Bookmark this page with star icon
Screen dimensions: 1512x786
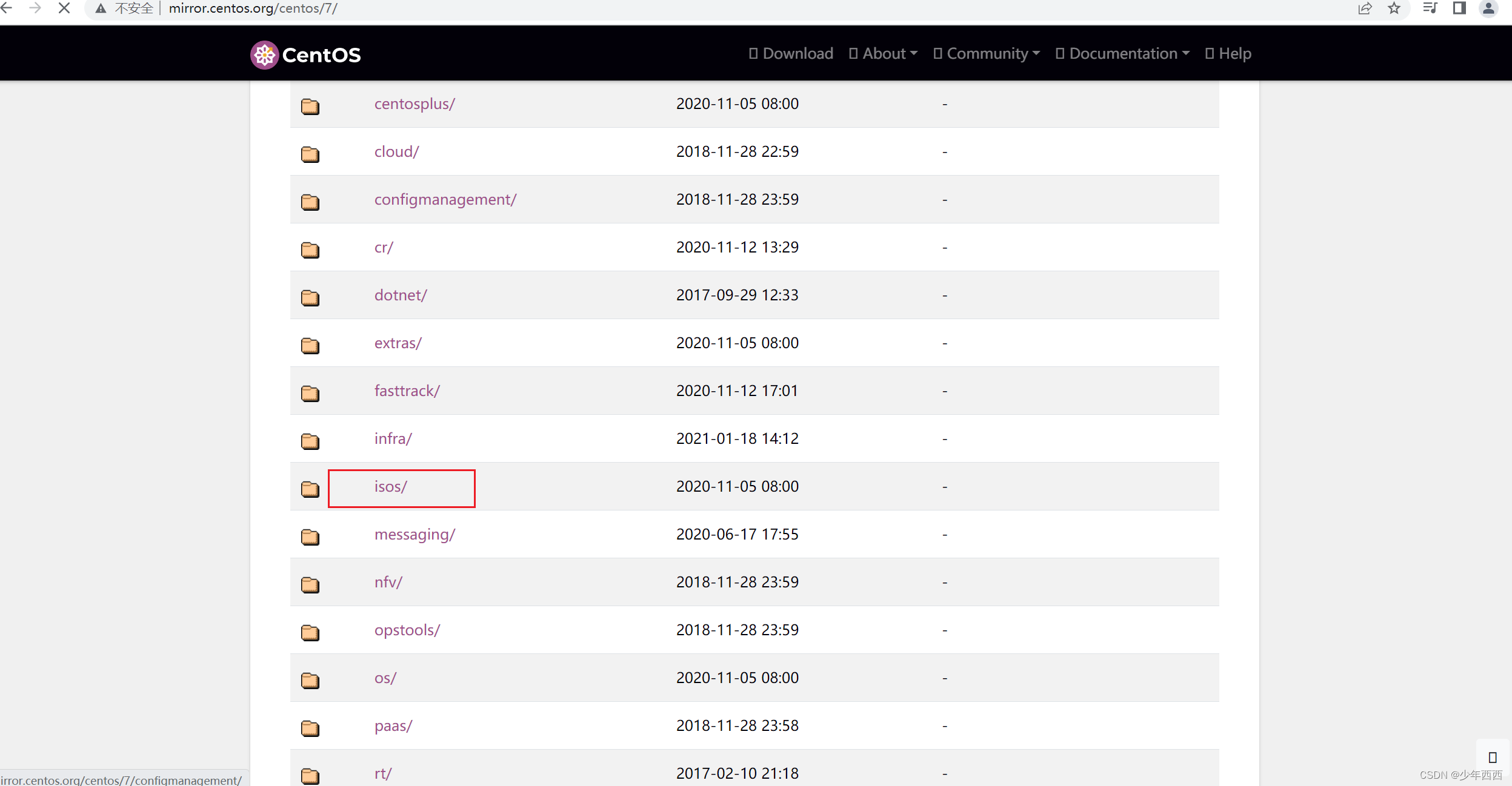1394,8
